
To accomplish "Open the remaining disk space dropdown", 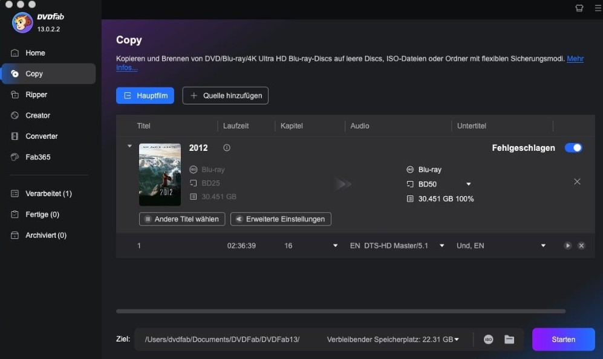I will pos(457,340).
